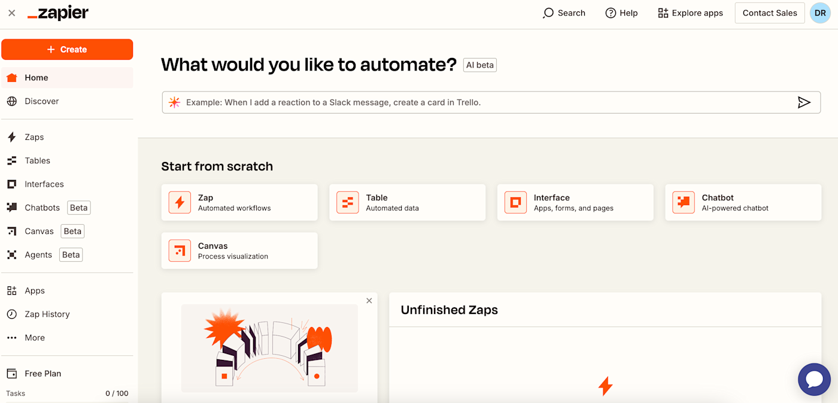Open the Tables sidebar icon
This screenshot has height=403, width=838.
[12, 160]
